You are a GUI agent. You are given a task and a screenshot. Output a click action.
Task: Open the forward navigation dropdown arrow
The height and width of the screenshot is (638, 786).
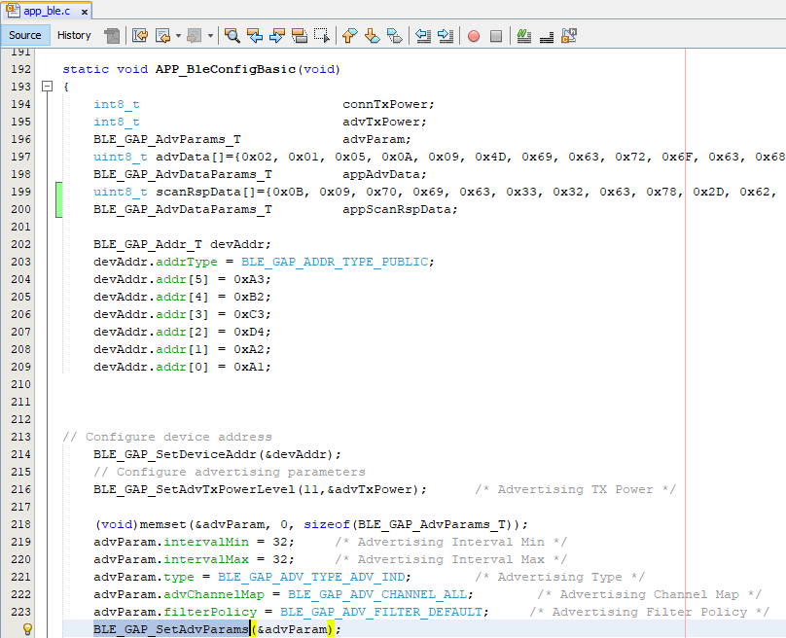tap(209, 36)
